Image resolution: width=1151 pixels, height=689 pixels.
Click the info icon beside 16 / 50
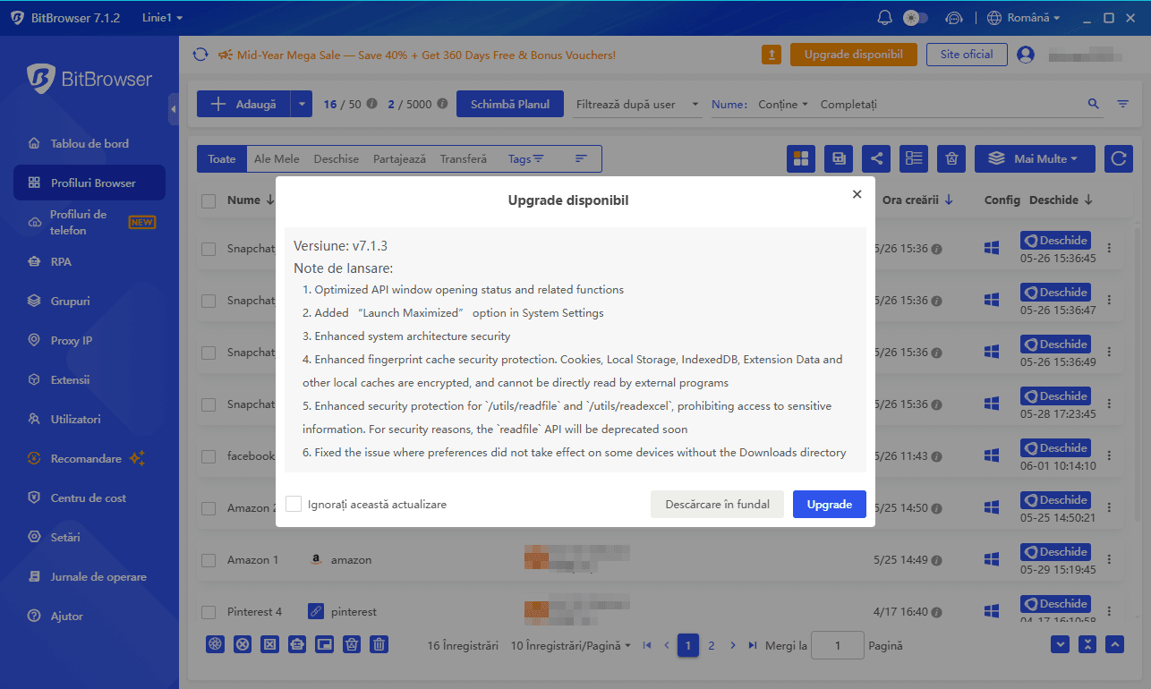(372, 104)
